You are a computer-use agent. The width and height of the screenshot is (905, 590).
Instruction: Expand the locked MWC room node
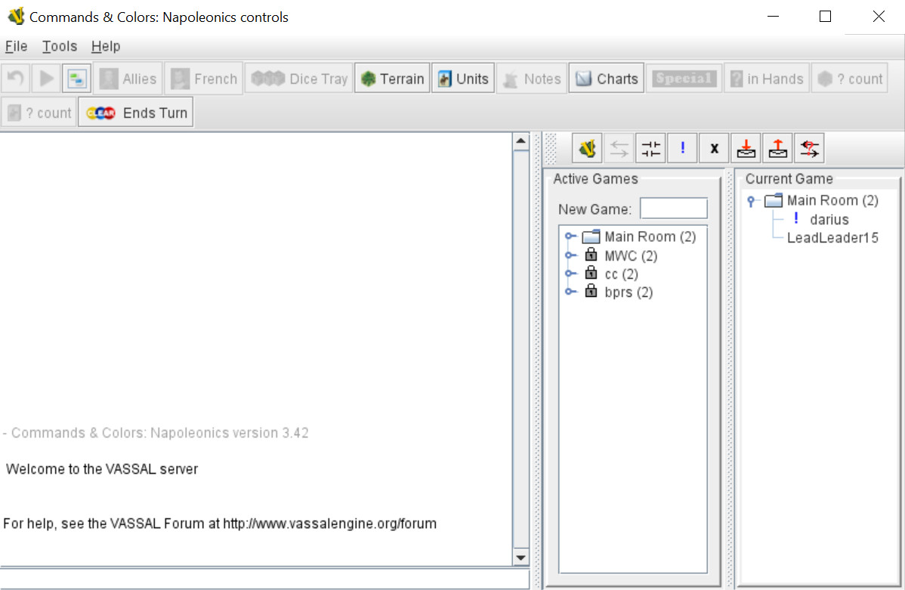570,255
